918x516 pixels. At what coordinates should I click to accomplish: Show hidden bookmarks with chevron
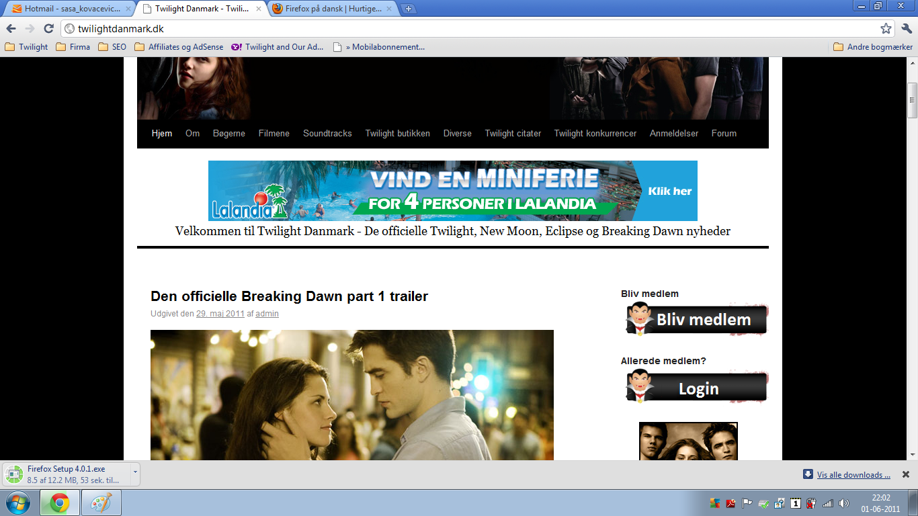coord(349,47)
